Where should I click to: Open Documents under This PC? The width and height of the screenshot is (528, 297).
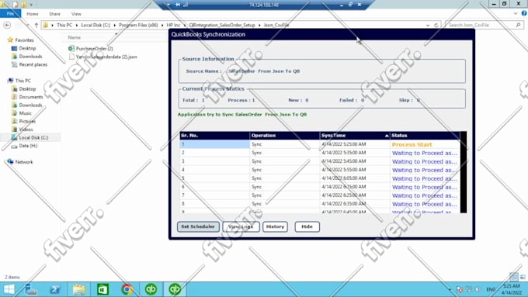click(27, 97)
